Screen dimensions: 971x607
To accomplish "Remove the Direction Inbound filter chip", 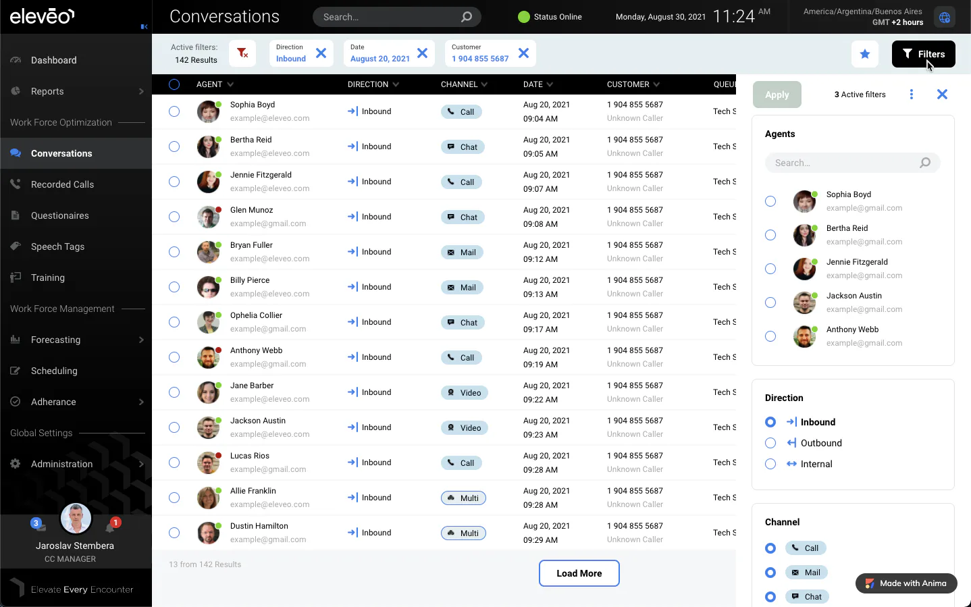I will click(321, 53).
